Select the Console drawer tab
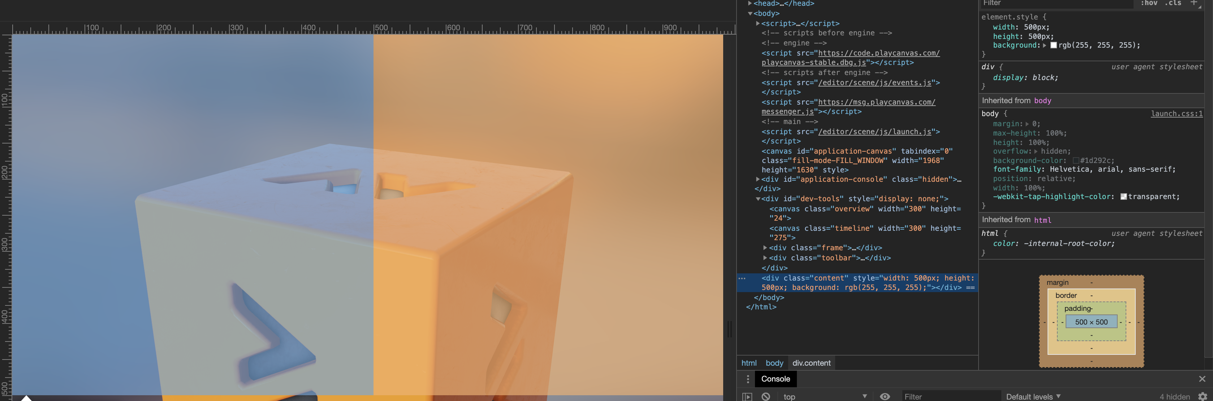The height and width of the screenshot is (401, 1213). [776, 379]
